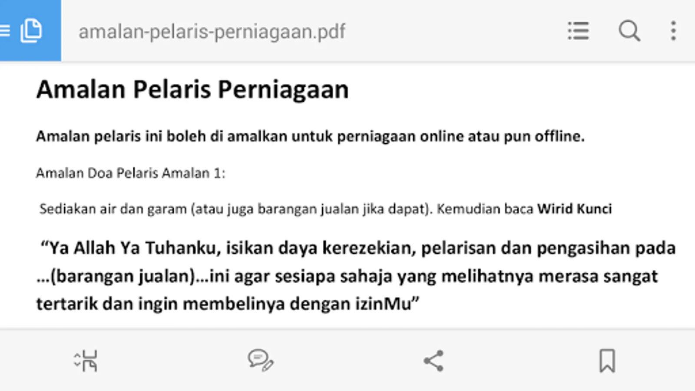Switch page view mode icon

(86, 361)
